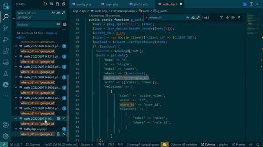Click the run icon in editor title bar
This screenshot has height=147, width=263.
point(245,4)
